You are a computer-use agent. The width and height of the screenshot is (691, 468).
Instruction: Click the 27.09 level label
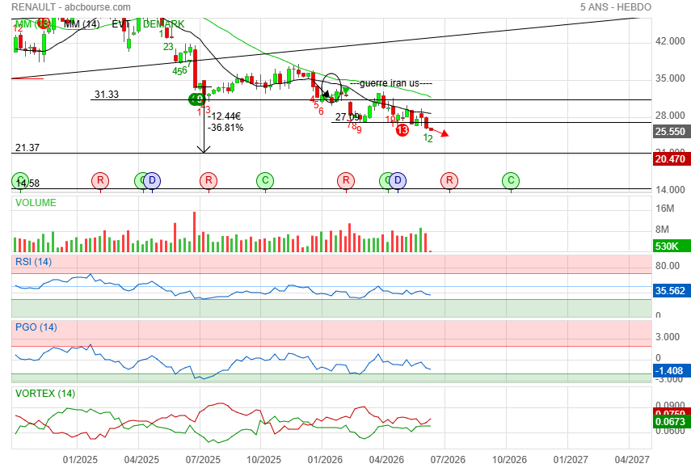coord(348,117)
